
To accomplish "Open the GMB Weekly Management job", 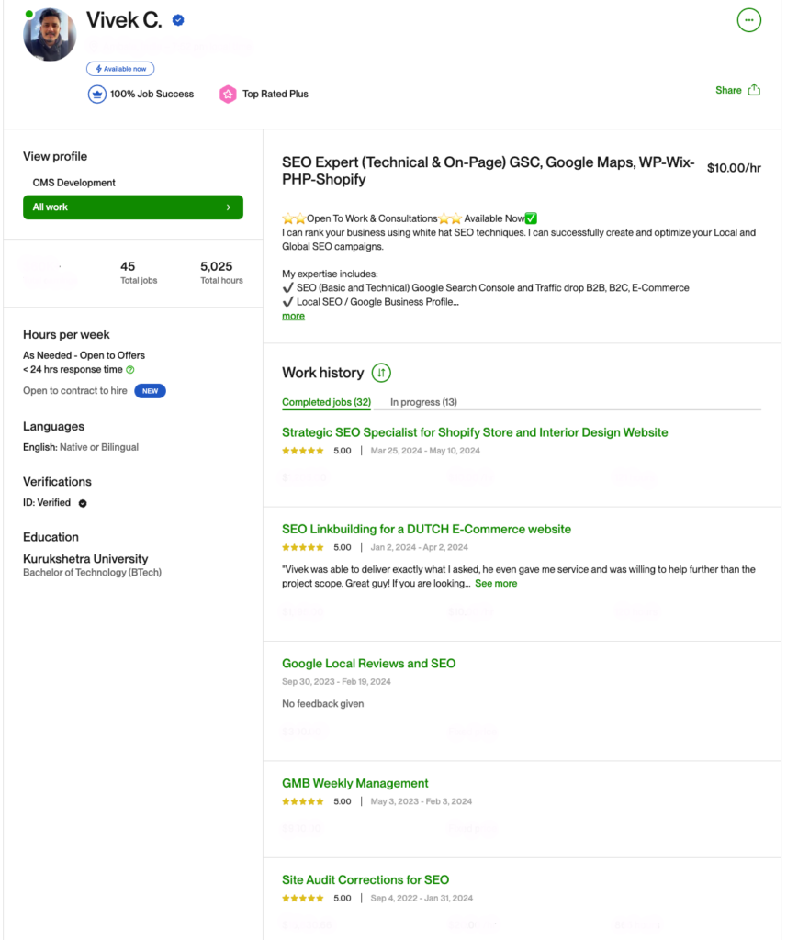I will tap(355, 784).
